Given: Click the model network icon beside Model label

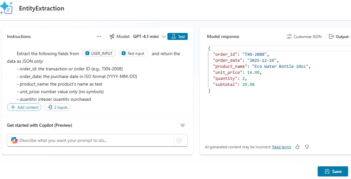Looking at the screenshot, I should pyautogui.click(x=112, y=37).
